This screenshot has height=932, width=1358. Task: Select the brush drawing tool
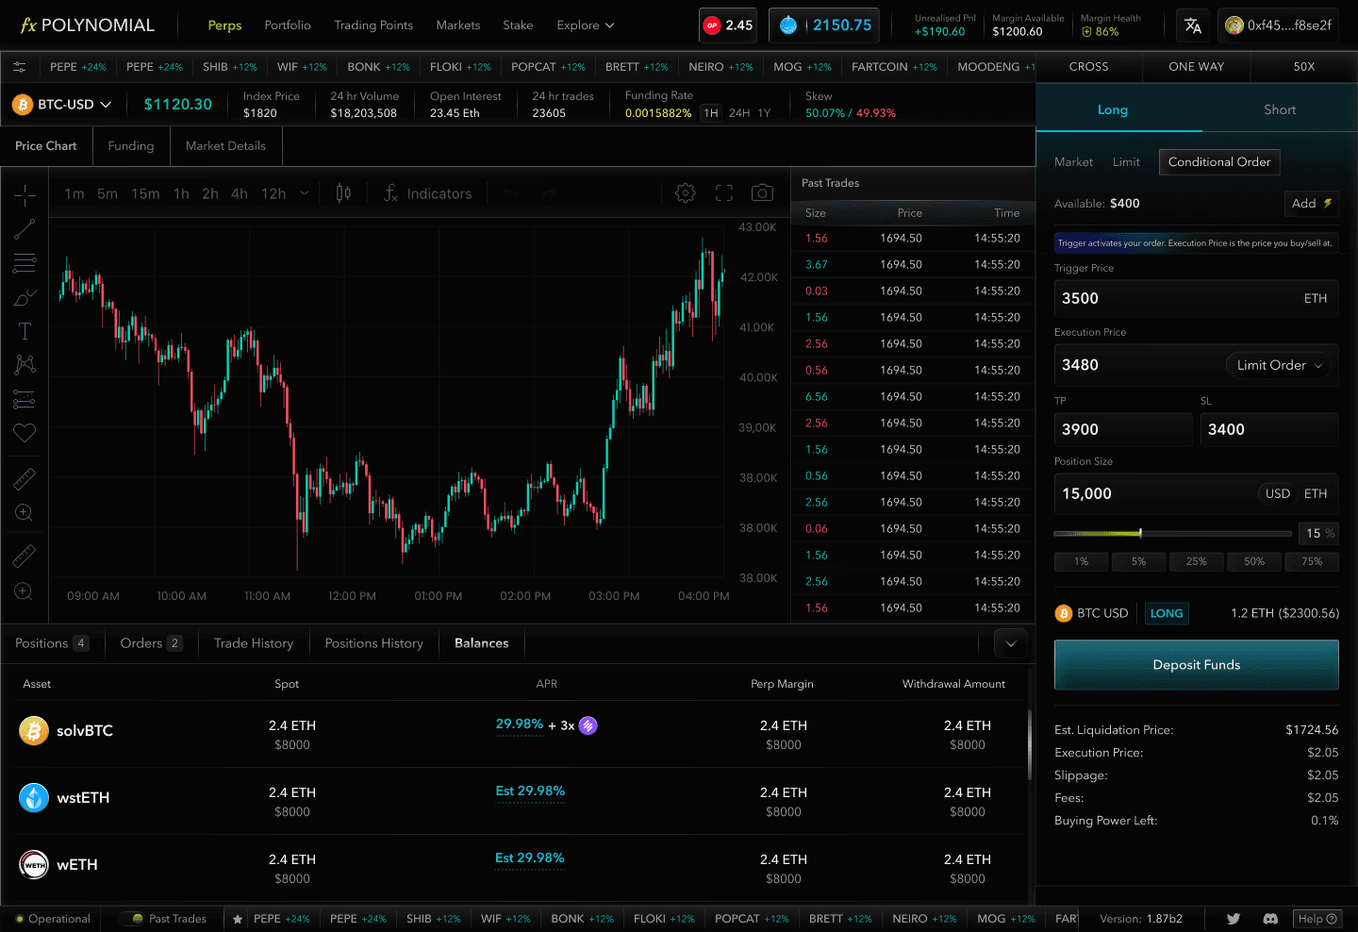pyautogui.click(x=25, y=297)
